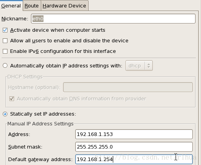Select Automatically obtain IP address settings radio
Image resolution: width=201 pixels, height=165 pixels.
pyautogui.click(x=5, y=65)
